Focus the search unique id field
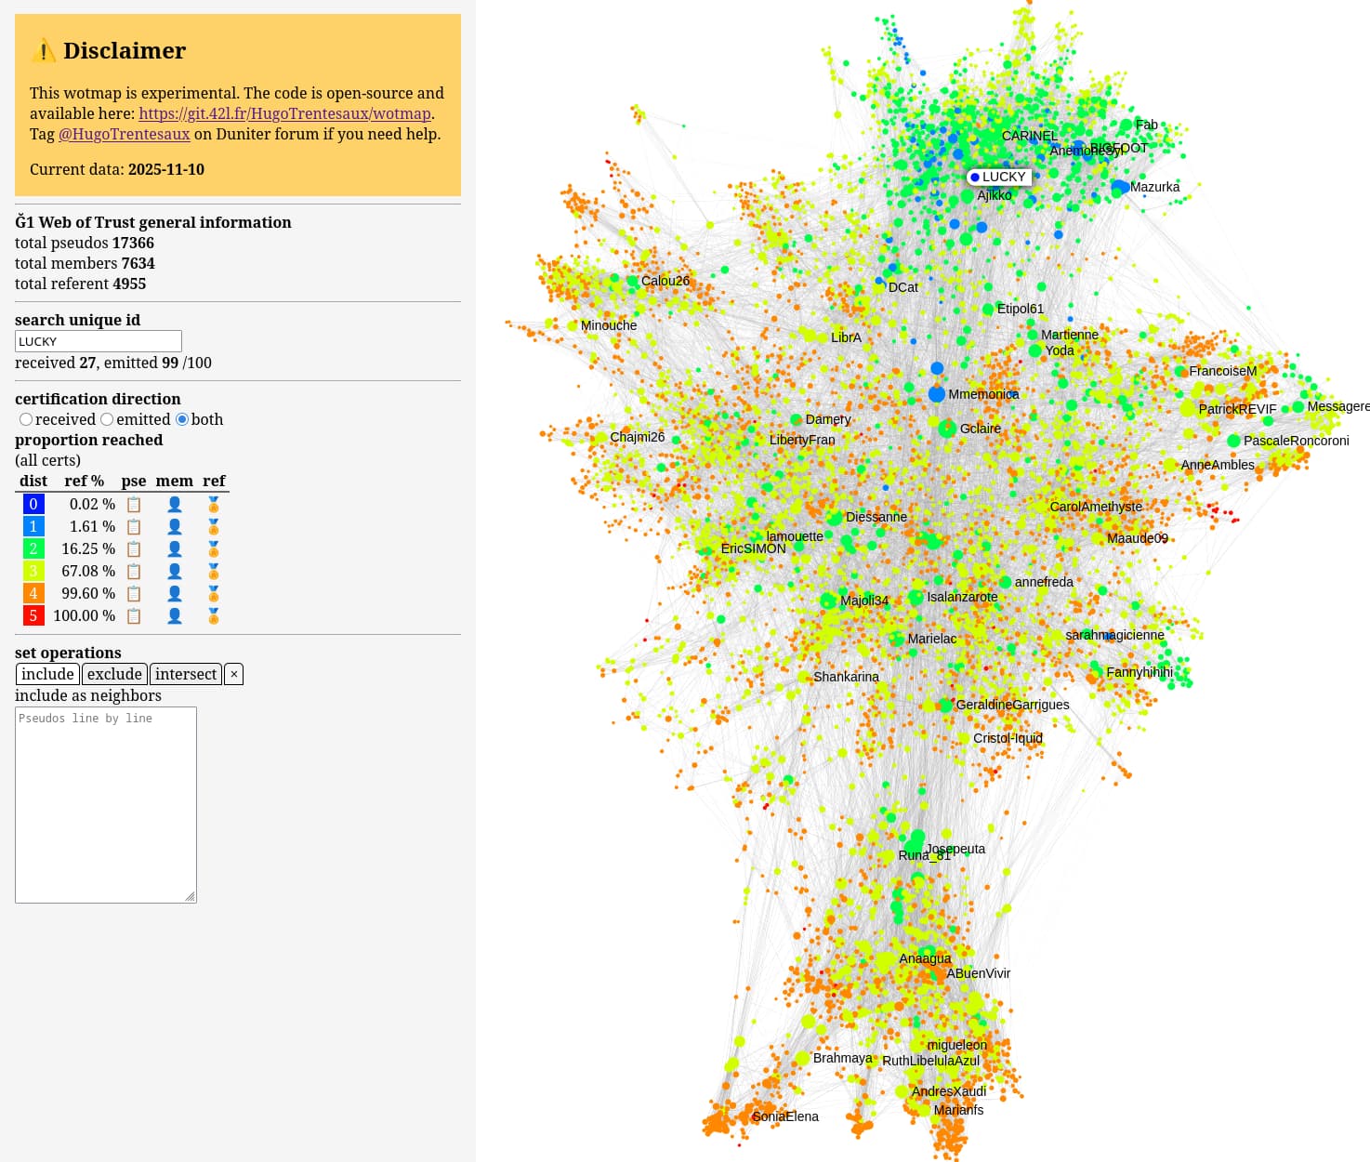Image resolution: width=1370 pixels, height=1162 pixels. [x=99, y=341]
